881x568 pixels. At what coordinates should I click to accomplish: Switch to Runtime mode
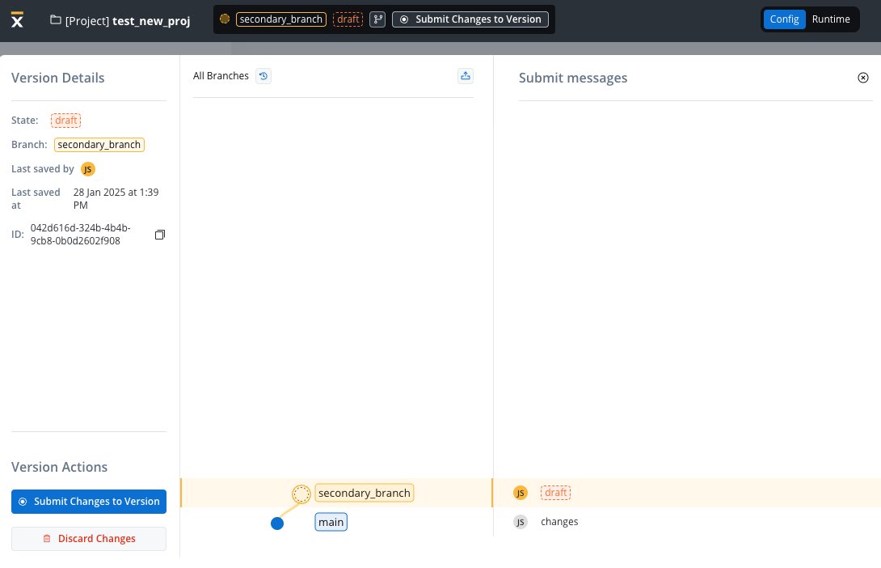(x=831, y=19)
